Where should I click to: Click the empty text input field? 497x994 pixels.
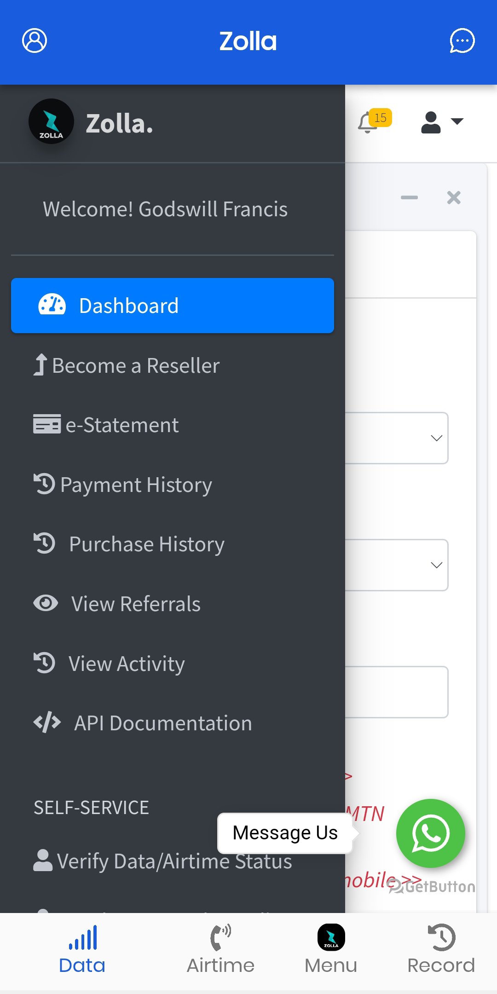[x=397, y=692]
